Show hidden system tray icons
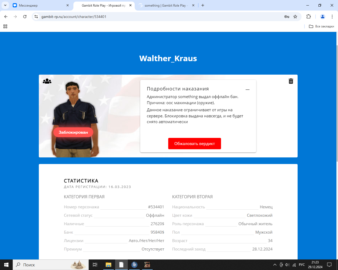338x270 pixels. [275, 265]
